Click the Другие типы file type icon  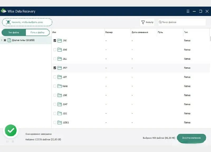(9, 40)
